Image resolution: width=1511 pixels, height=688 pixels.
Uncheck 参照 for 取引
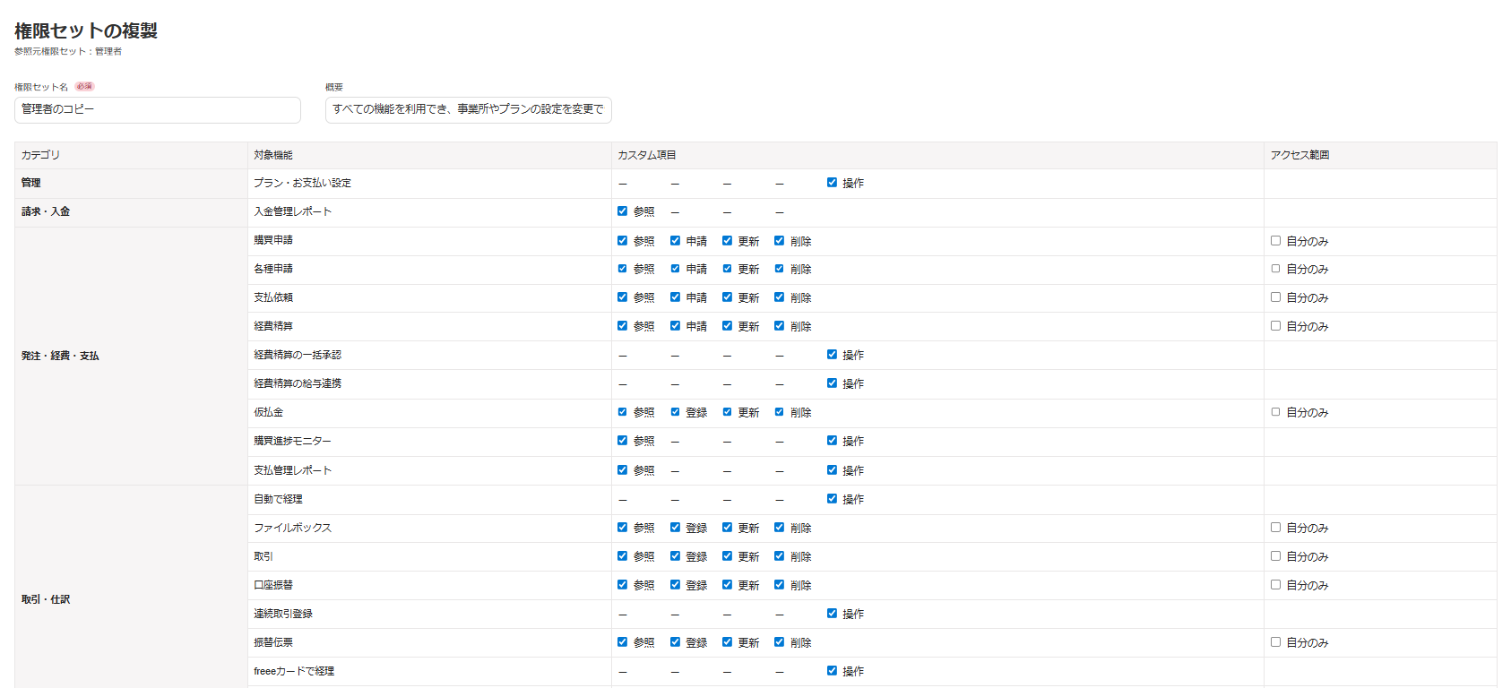(622, 556)
